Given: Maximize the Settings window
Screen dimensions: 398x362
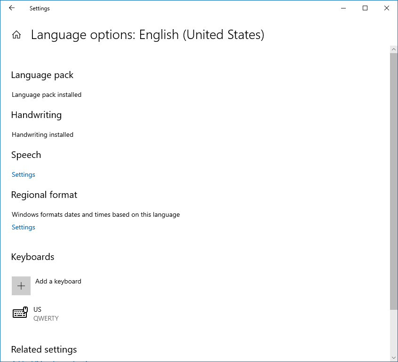Looking at the screenshot, I should (x=365, y=8).
